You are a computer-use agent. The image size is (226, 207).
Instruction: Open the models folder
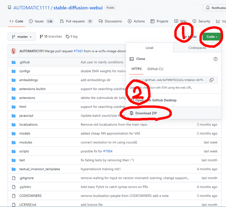25,133
